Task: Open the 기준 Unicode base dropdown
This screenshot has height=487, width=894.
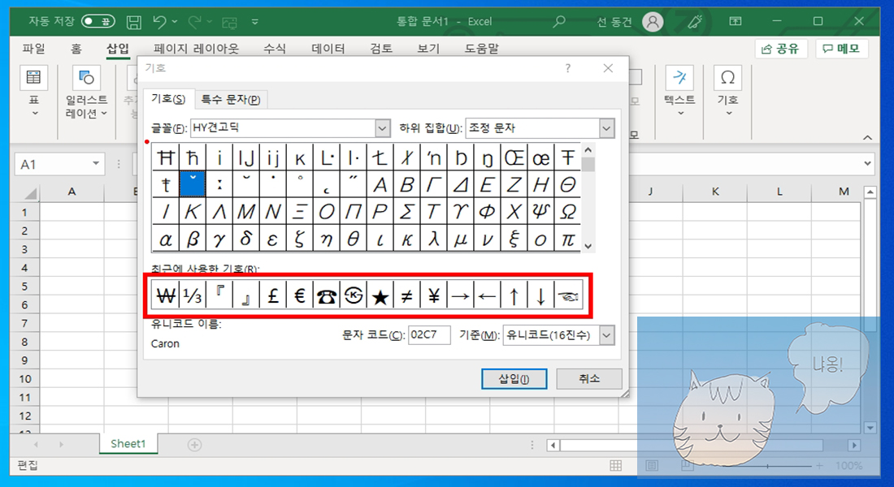Action: coord(606,335)
